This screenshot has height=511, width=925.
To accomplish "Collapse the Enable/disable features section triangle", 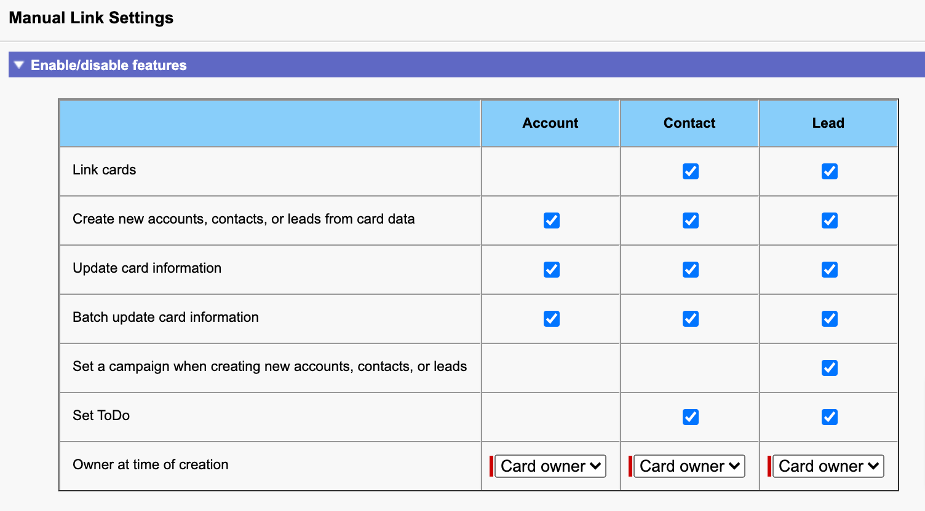I will [x=19, y=64].
